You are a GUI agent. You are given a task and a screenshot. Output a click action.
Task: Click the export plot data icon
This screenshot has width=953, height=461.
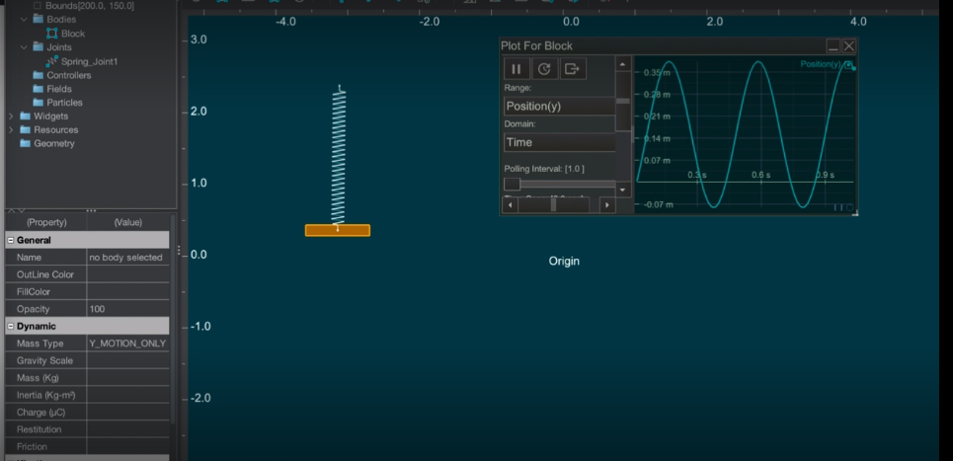pyautogui.click(x=572, y=69)
